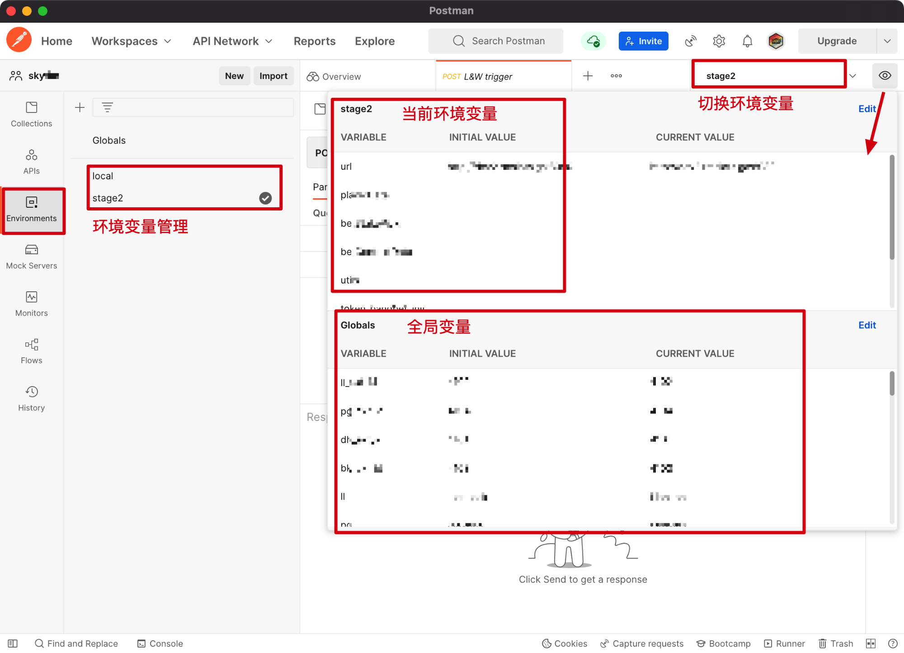Click the Globals variables scrollbar

pos(892,383)
